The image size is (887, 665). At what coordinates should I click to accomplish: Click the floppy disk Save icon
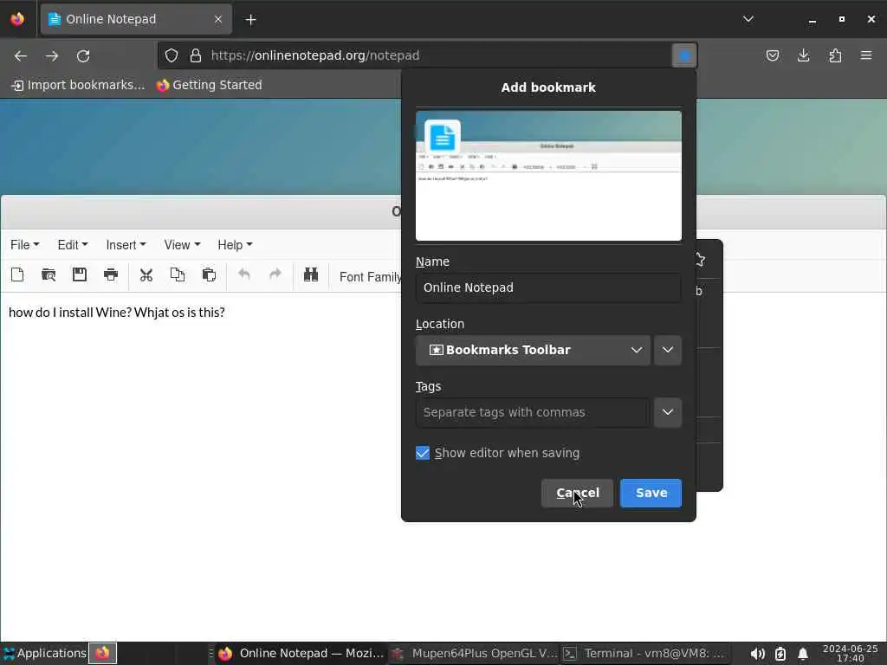pos(79,274)
